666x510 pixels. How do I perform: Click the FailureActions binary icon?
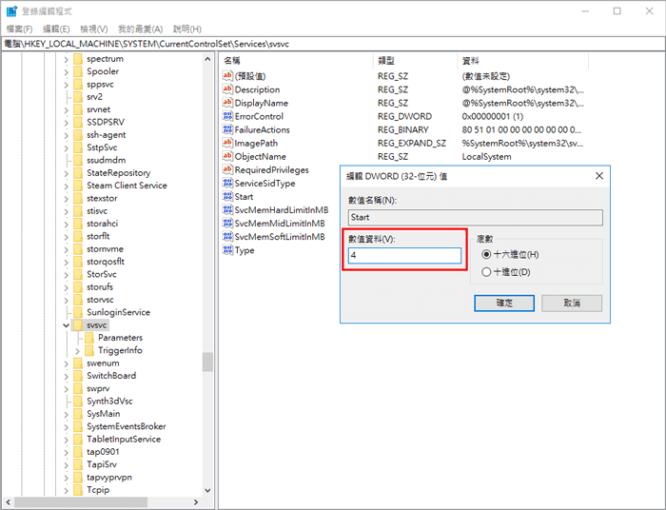point(227,129)
